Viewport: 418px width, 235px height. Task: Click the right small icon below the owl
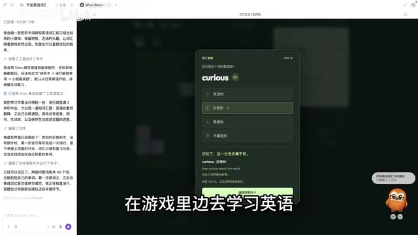pyautogui.click(x=400, y=217)
